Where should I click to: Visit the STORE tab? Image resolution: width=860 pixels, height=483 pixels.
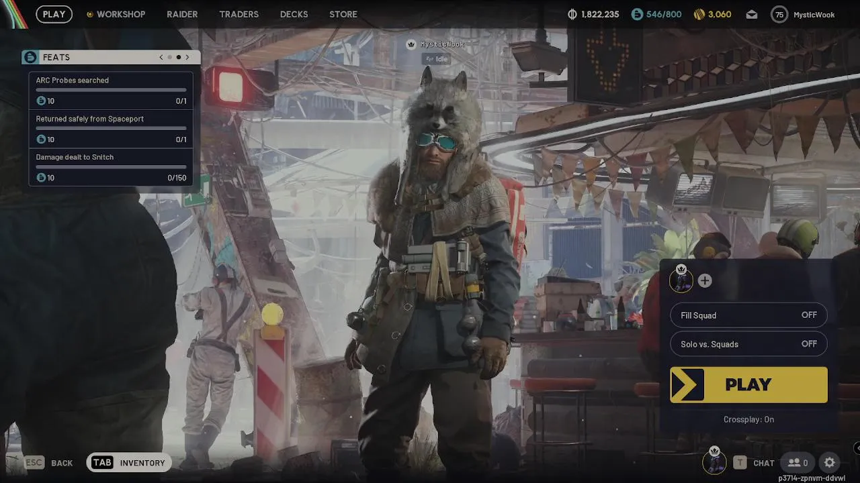[x=343, y=14]
